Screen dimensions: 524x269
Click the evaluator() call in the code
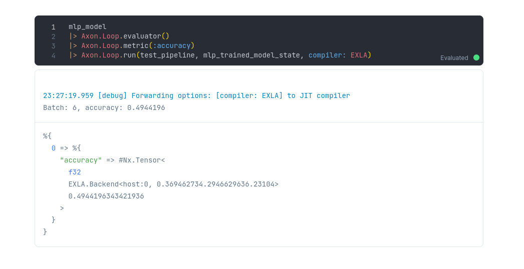(146, 36)
